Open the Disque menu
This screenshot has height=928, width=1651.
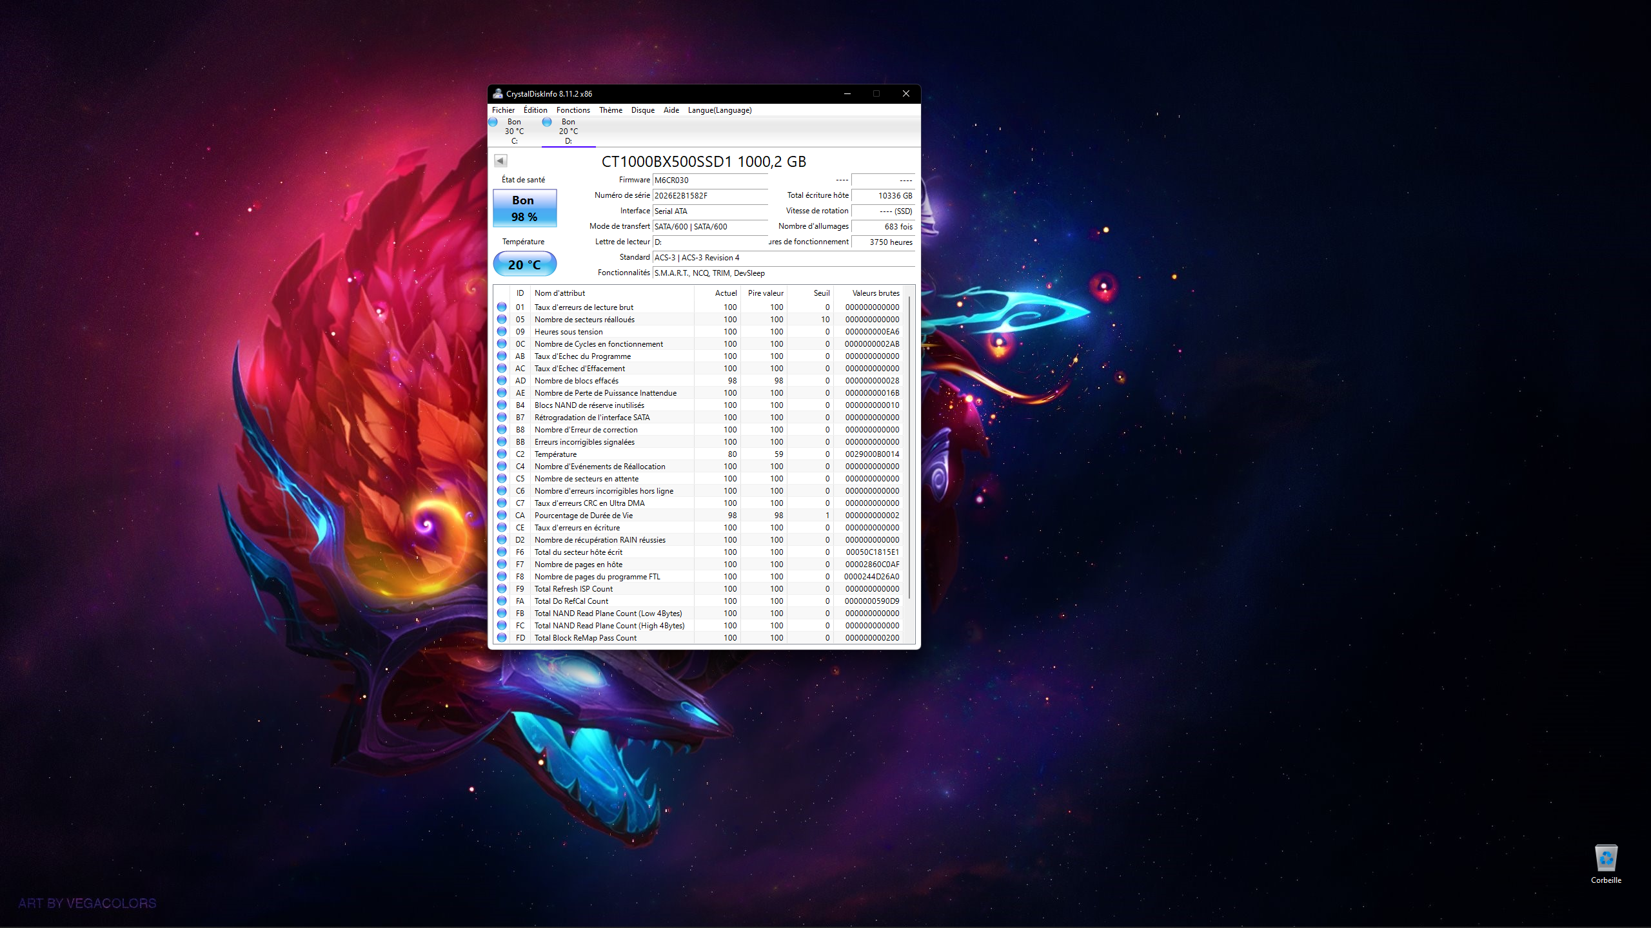click(642, 110)
